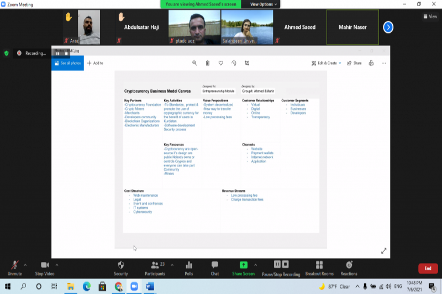442x294 pixels.
Task: Click the heart favorite icon in Photos
Action: (x=220, y=63)
